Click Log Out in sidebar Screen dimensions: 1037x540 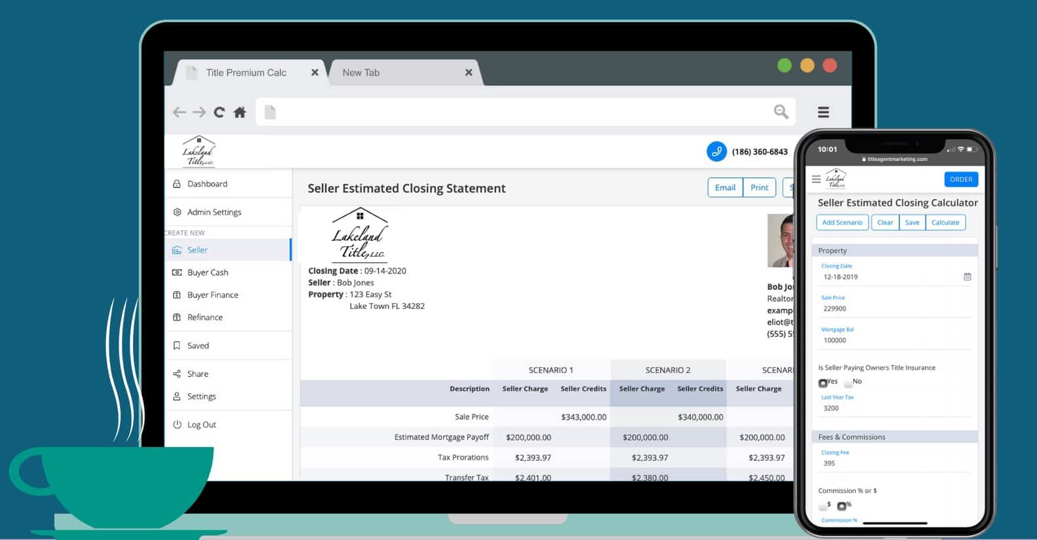[x=228, y=425]
